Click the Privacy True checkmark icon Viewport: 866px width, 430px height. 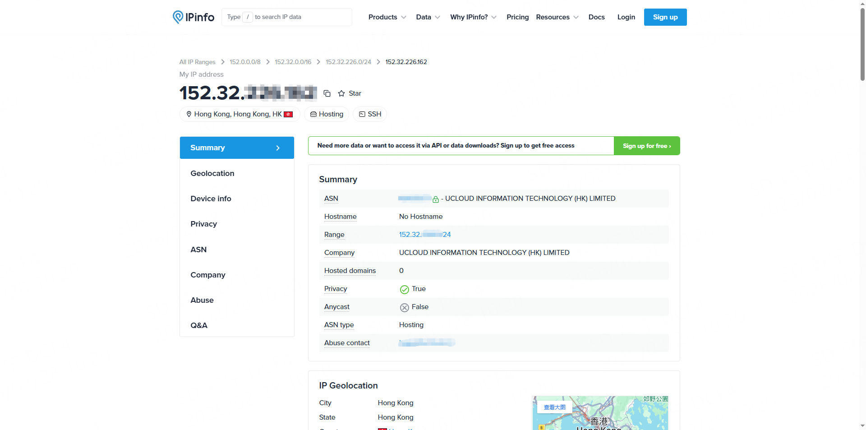point(404,289)
